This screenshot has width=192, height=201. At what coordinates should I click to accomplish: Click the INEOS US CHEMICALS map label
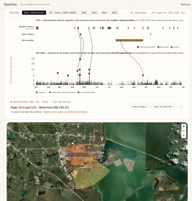pos(74,166)
